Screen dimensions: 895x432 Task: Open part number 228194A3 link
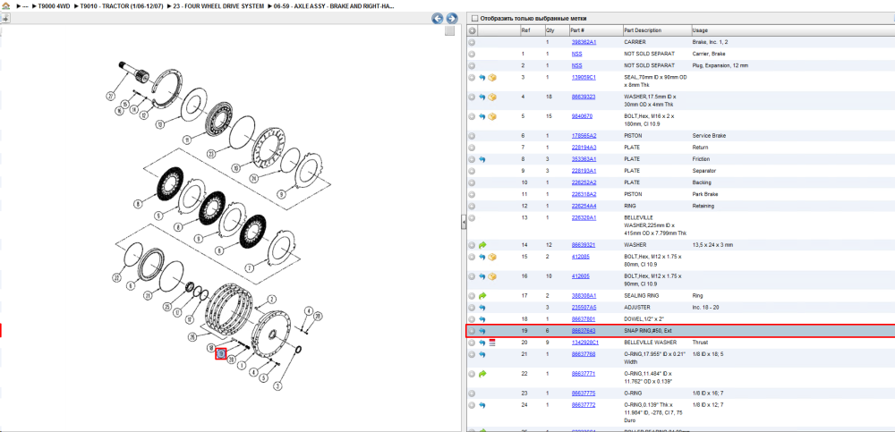[584, 148]
